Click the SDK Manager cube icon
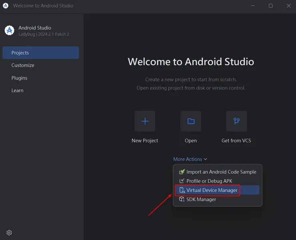Image resolution: width=296 pixels, height=240 pixels. [x=182, y=199]
